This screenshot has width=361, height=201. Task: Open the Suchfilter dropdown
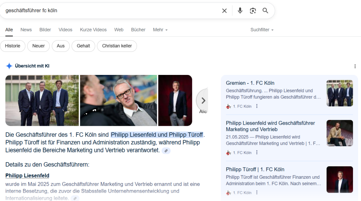coord(262,30)
